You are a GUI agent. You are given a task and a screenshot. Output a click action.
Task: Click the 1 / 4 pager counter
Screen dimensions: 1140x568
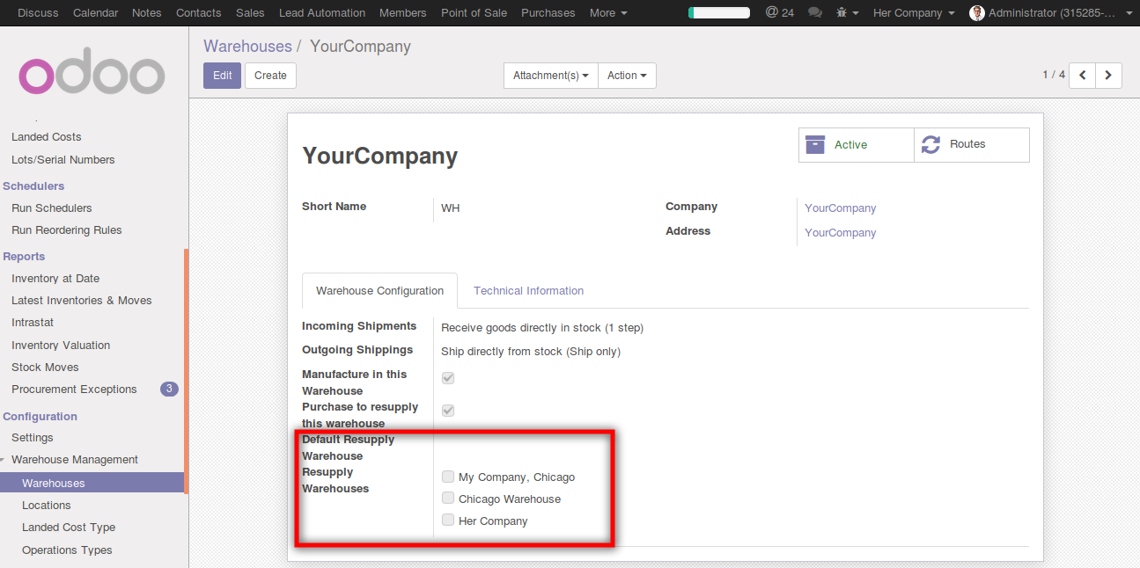coord(1054,75)
